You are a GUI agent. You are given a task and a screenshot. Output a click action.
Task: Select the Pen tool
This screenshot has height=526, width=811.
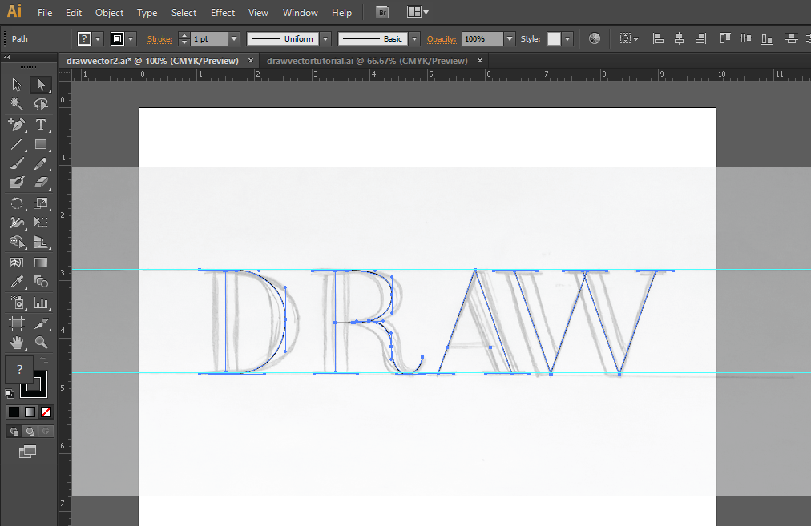tap(17, 125)
